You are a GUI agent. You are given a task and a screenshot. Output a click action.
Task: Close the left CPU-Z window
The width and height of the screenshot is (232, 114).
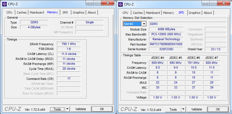(x=108, y=3)
